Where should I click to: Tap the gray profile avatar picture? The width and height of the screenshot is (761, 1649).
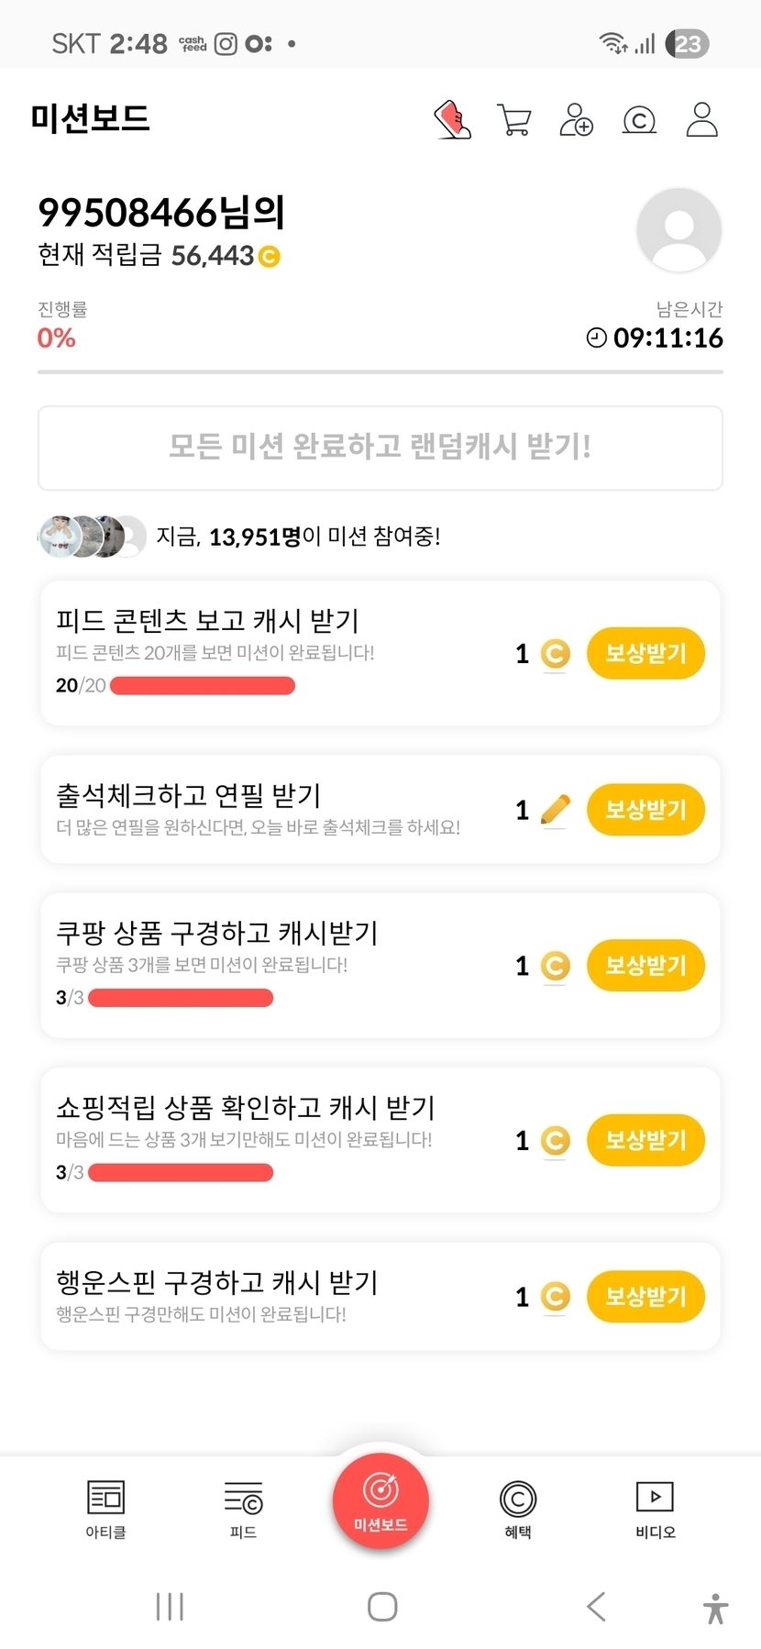tap(678, 230)
